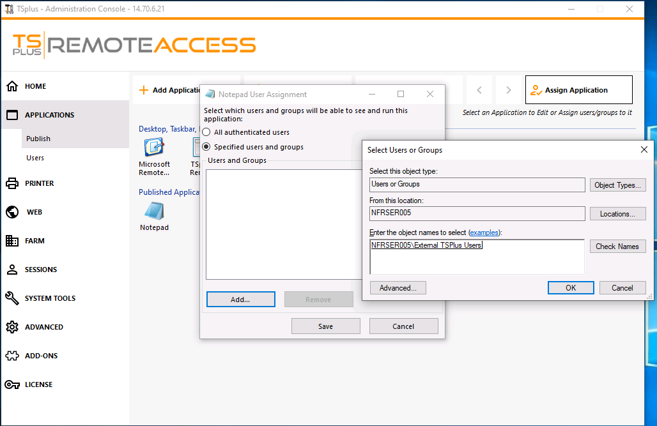Open Add-Ons puzzle piece icon
Viewport: 657px width, 426px height.
[x=12, y=356]
